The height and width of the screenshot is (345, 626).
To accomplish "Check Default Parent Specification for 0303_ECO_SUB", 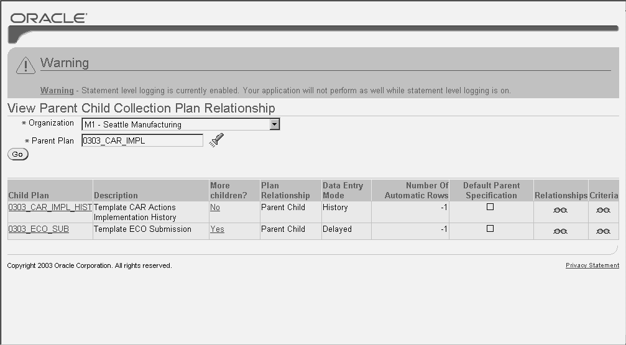I will pos(490,229).
